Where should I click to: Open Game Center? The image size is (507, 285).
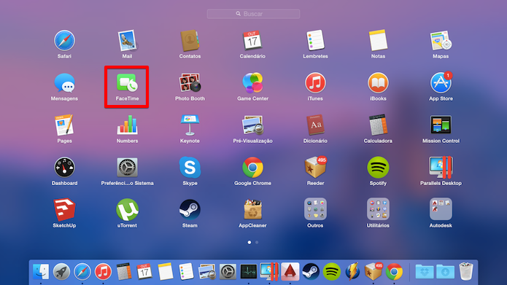(252, 83)
